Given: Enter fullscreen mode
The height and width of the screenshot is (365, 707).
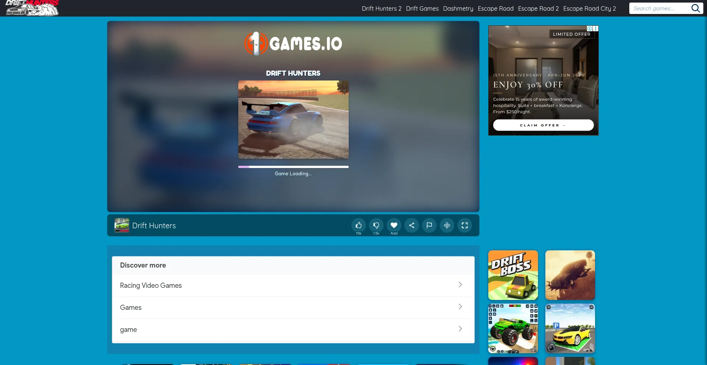Looking at the screenshot, I should (x=465, y=225).
